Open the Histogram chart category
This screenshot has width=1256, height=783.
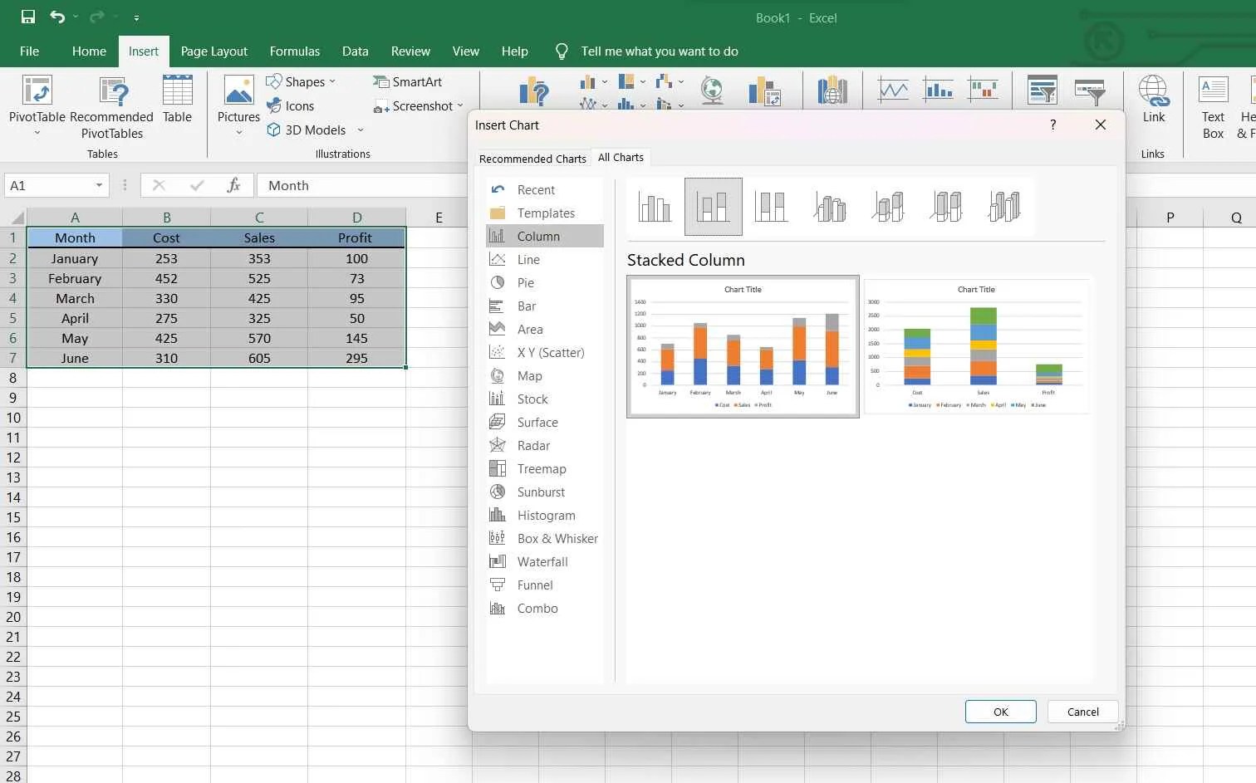(546, 515)
